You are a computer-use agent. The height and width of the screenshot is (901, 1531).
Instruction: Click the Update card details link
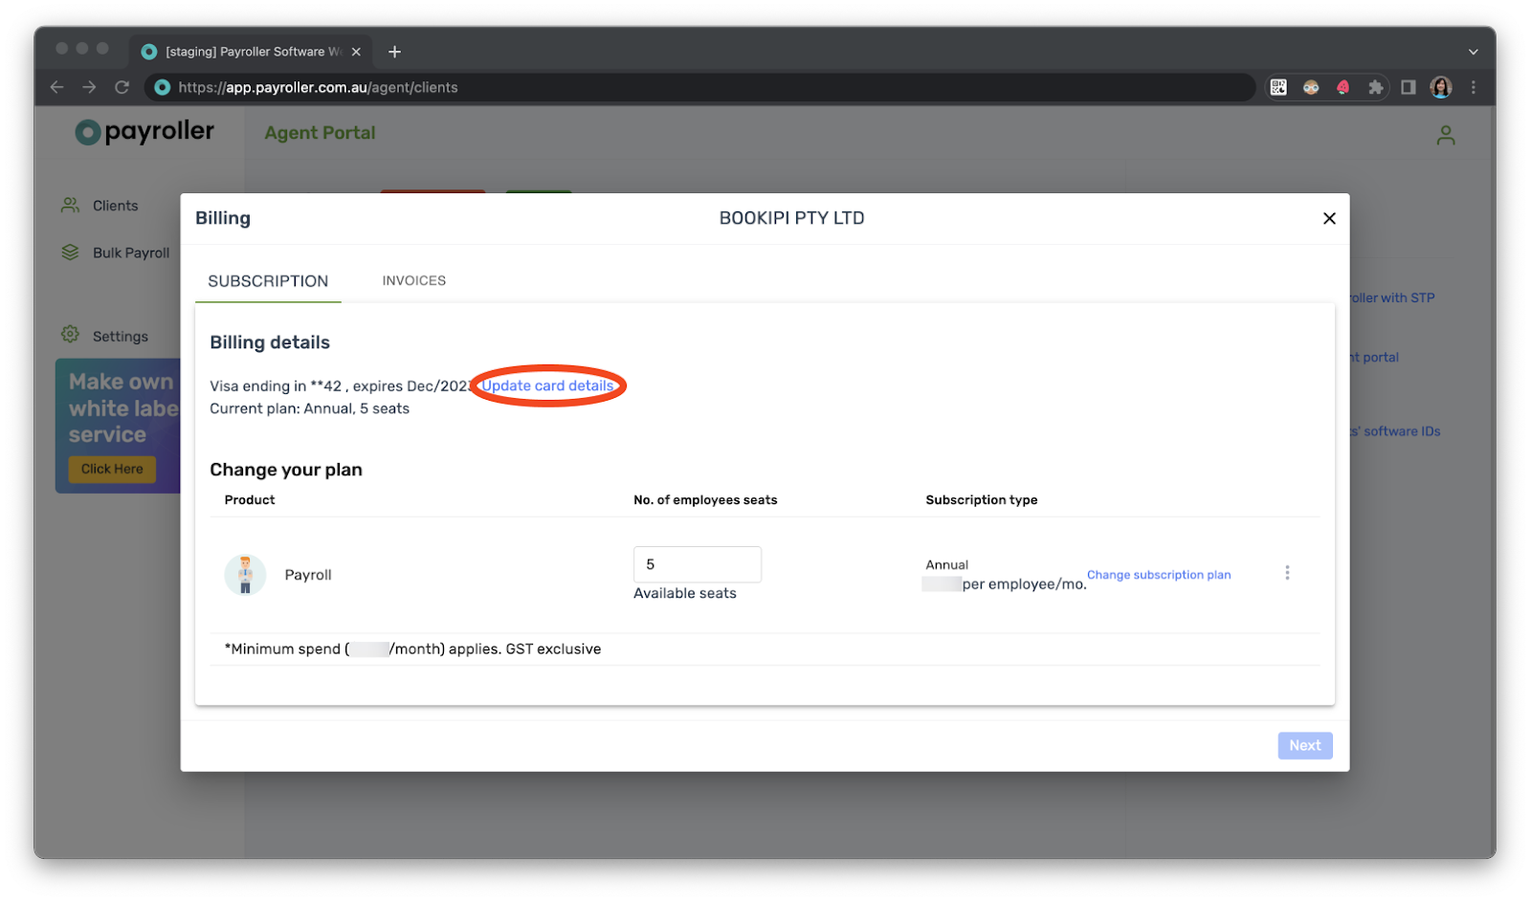pyautogui.click(x=547, y=385)
